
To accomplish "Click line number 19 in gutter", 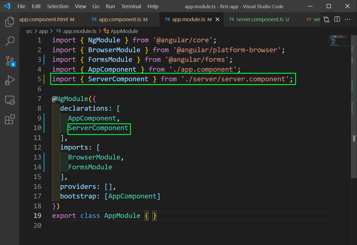I will 38,216.
